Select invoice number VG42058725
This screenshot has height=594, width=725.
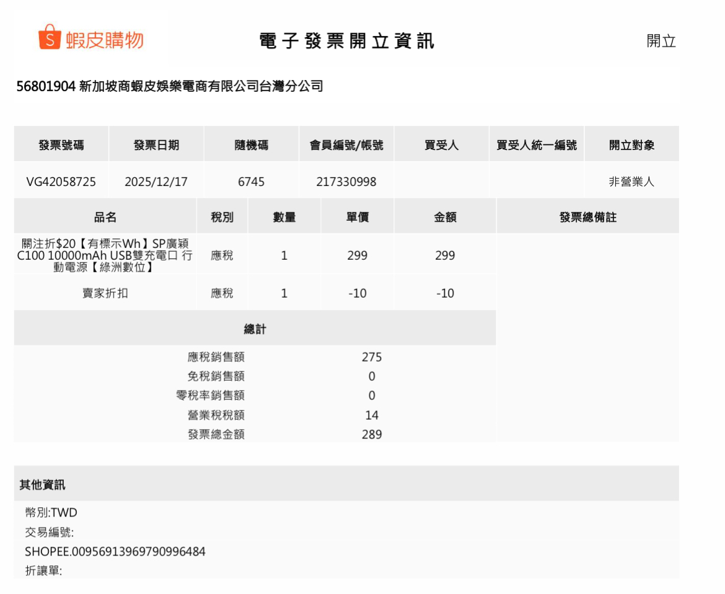tap(61, 182)
